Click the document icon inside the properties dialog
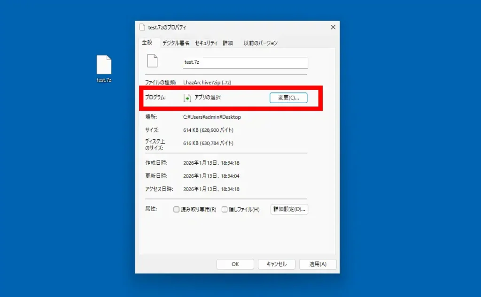The image size is (481, 297). tap(153, 61)
